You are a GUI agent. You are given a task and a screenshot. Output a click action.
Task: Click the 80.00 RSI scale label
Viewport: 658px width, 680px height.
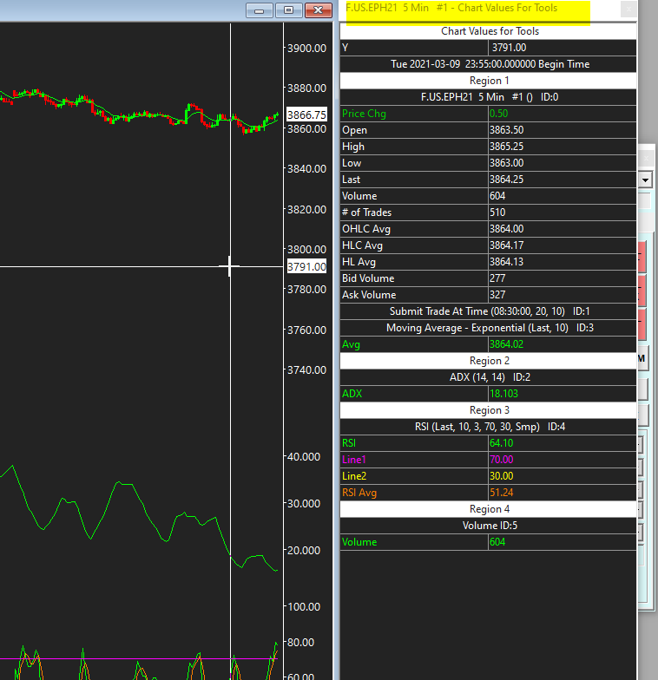click(300, 642)
